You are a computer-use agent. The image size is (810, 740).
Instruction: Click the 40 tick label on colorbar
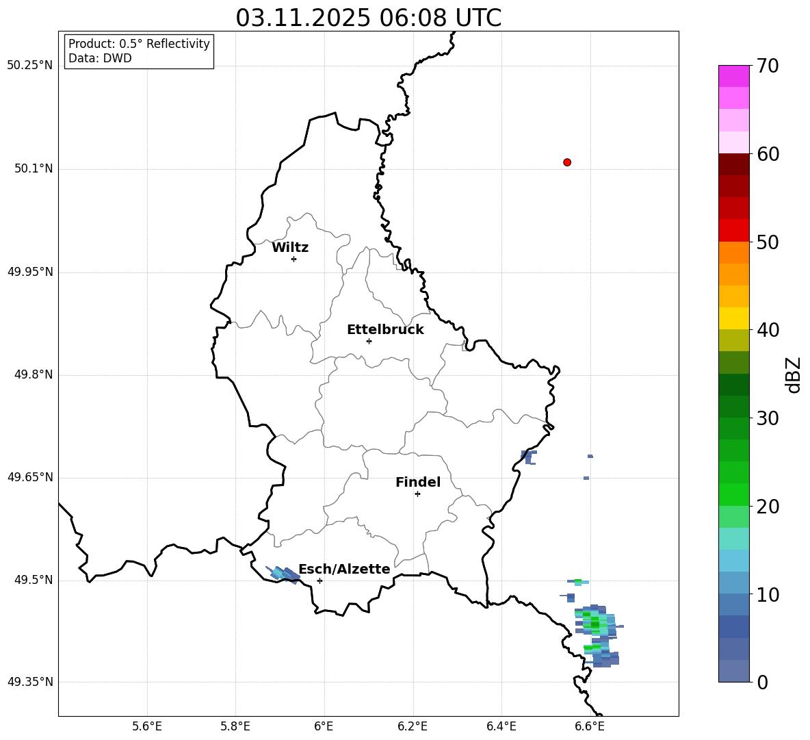(768, 330)
